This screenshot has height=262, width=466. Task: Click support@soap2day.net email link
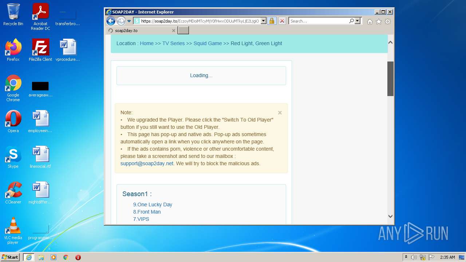147,163
